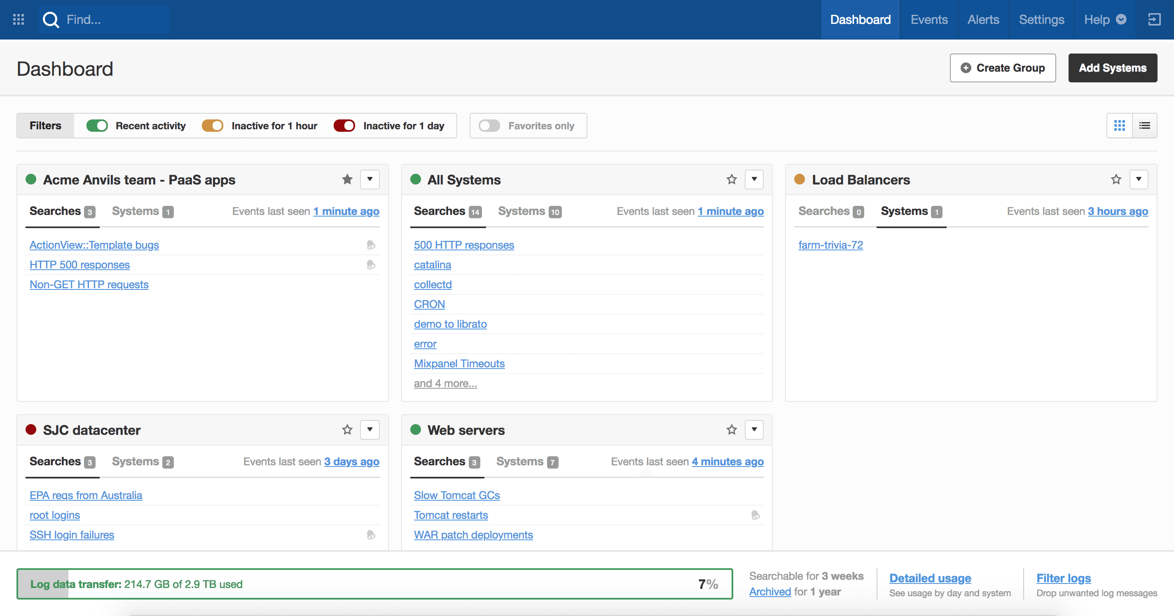
Task: Click the Log data transfer usage bar
Action: (374, 584)
